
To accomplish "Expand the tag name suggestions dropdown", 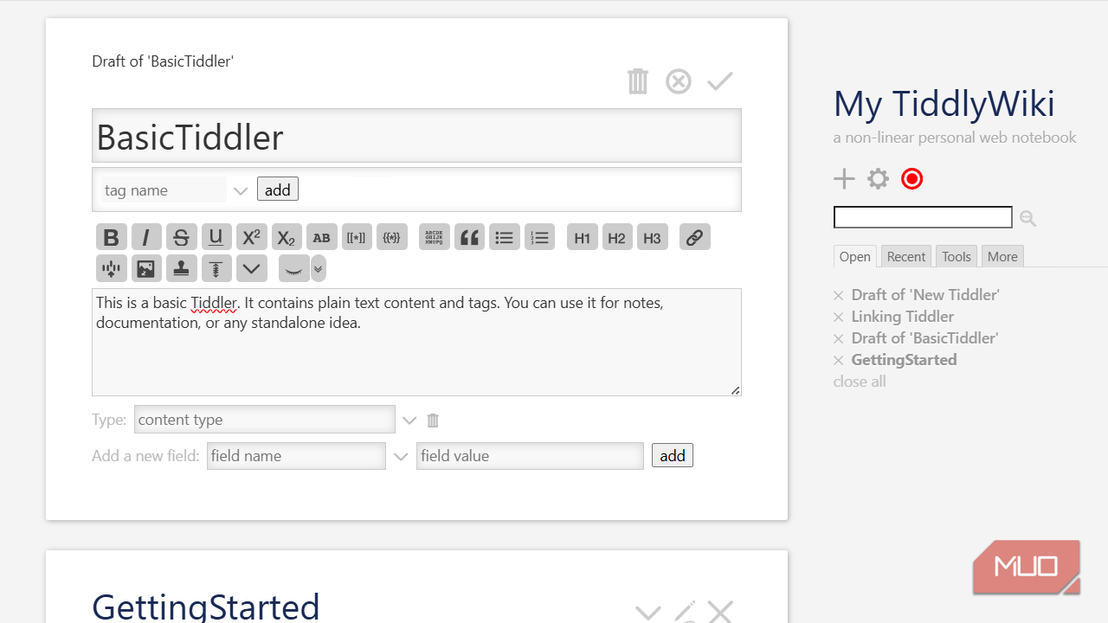I will 241,190.
